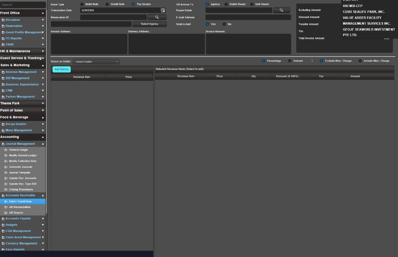
Task: Click the Currency Management folder icon
Action: (x=3, y=244)
